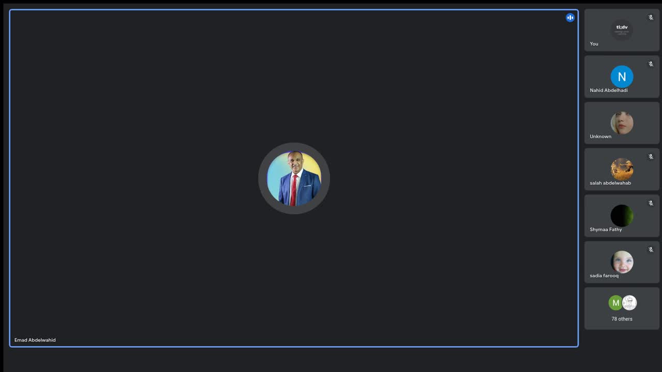Select sadia farooq's baby photo avatar

tap(622, 262)
